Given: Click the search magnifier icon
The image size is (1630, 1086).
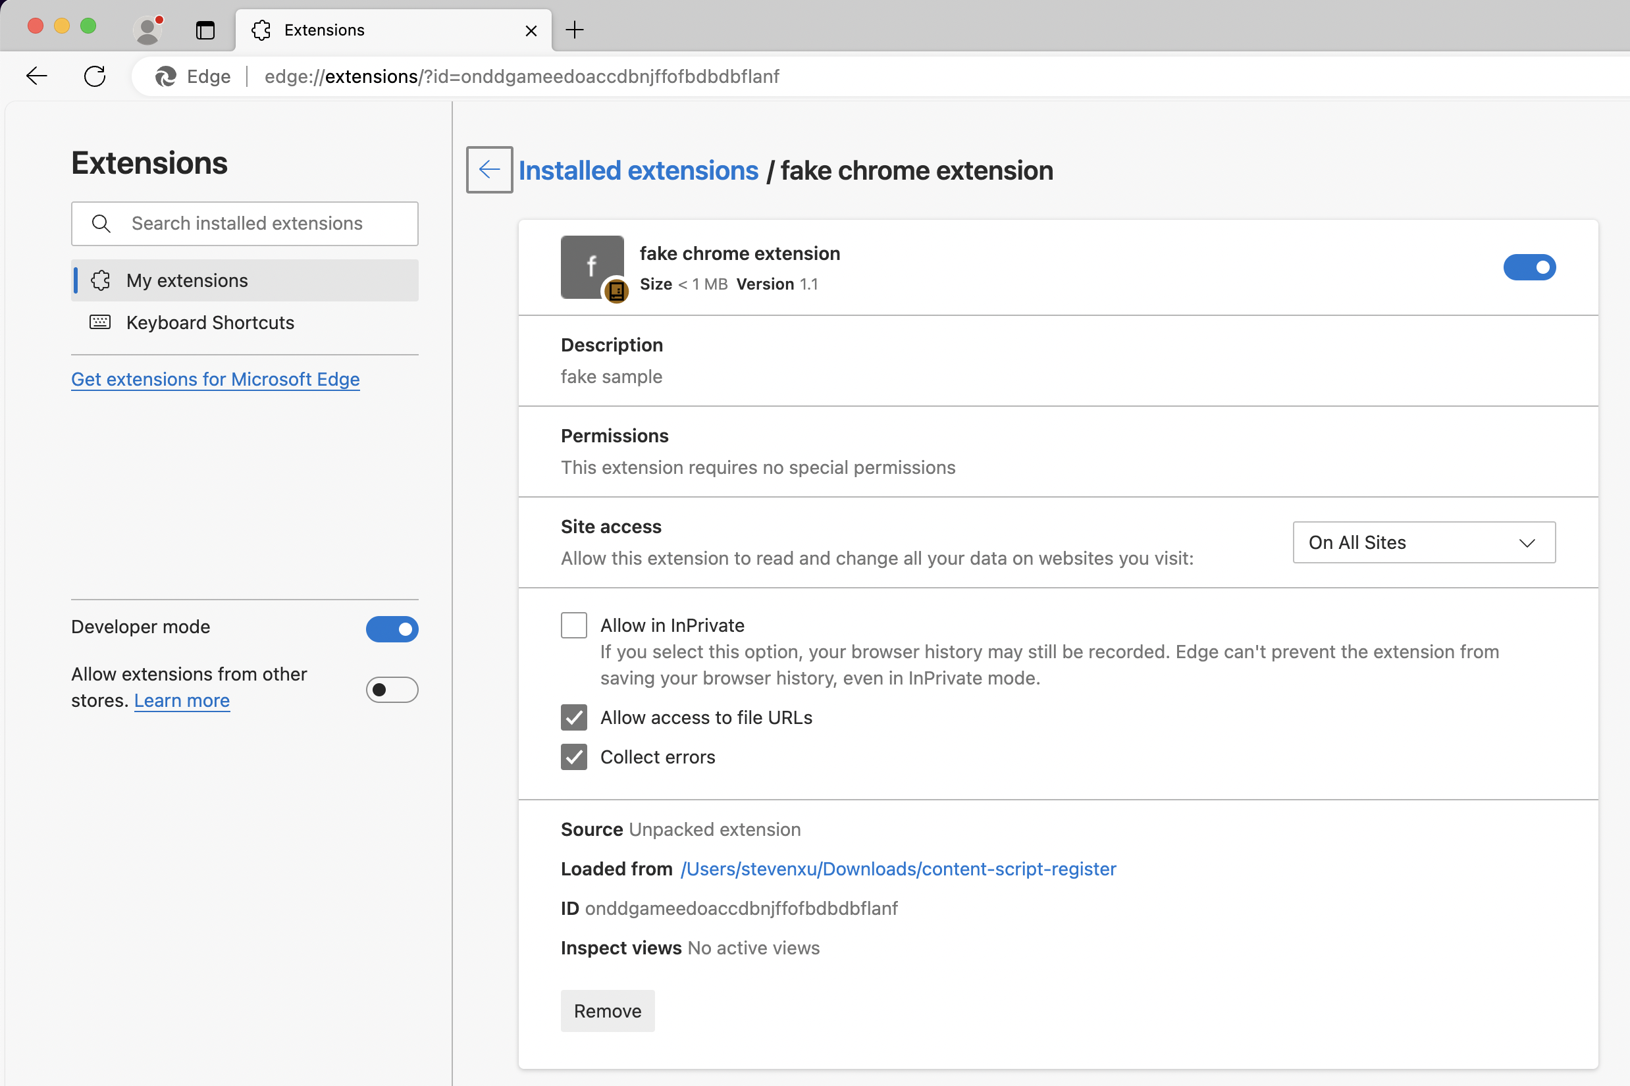Looking at the screenshot, I should pyautogui.click(x=101, y=223).
